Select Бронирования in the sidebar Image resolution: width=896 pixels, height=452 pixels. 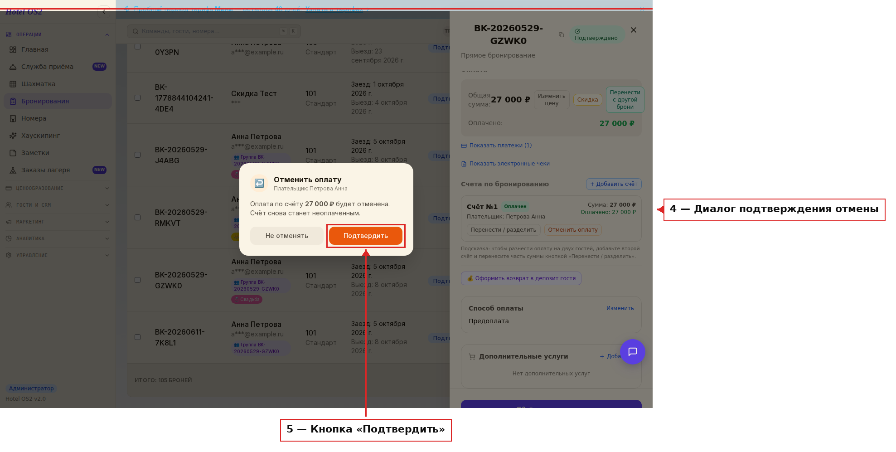58,101
